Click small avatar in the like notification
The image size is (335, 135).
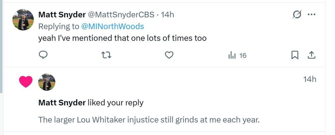click(x=47, y=82)
